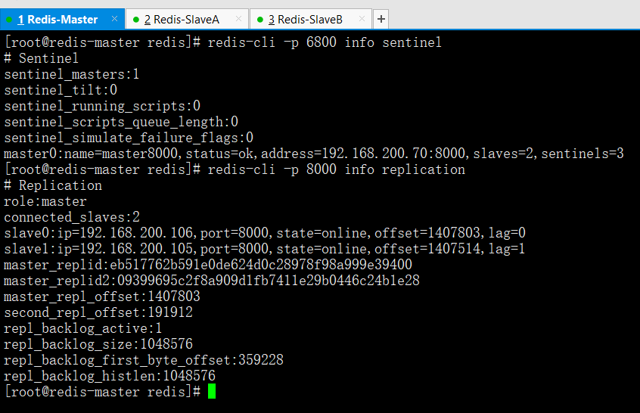Click the 'sentinel_running_scripts:0' line

click(x=102, y=106)
